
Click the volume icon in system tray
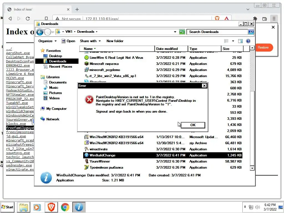pyautogui.click(x=257, y=207)
